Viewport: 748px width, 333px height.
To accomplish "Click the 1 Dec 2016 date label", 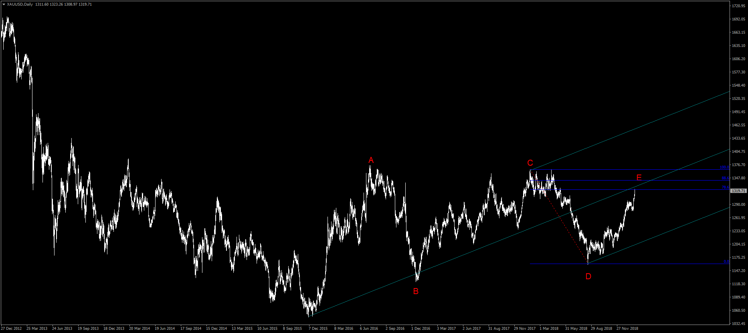I will tap(420, 329).
